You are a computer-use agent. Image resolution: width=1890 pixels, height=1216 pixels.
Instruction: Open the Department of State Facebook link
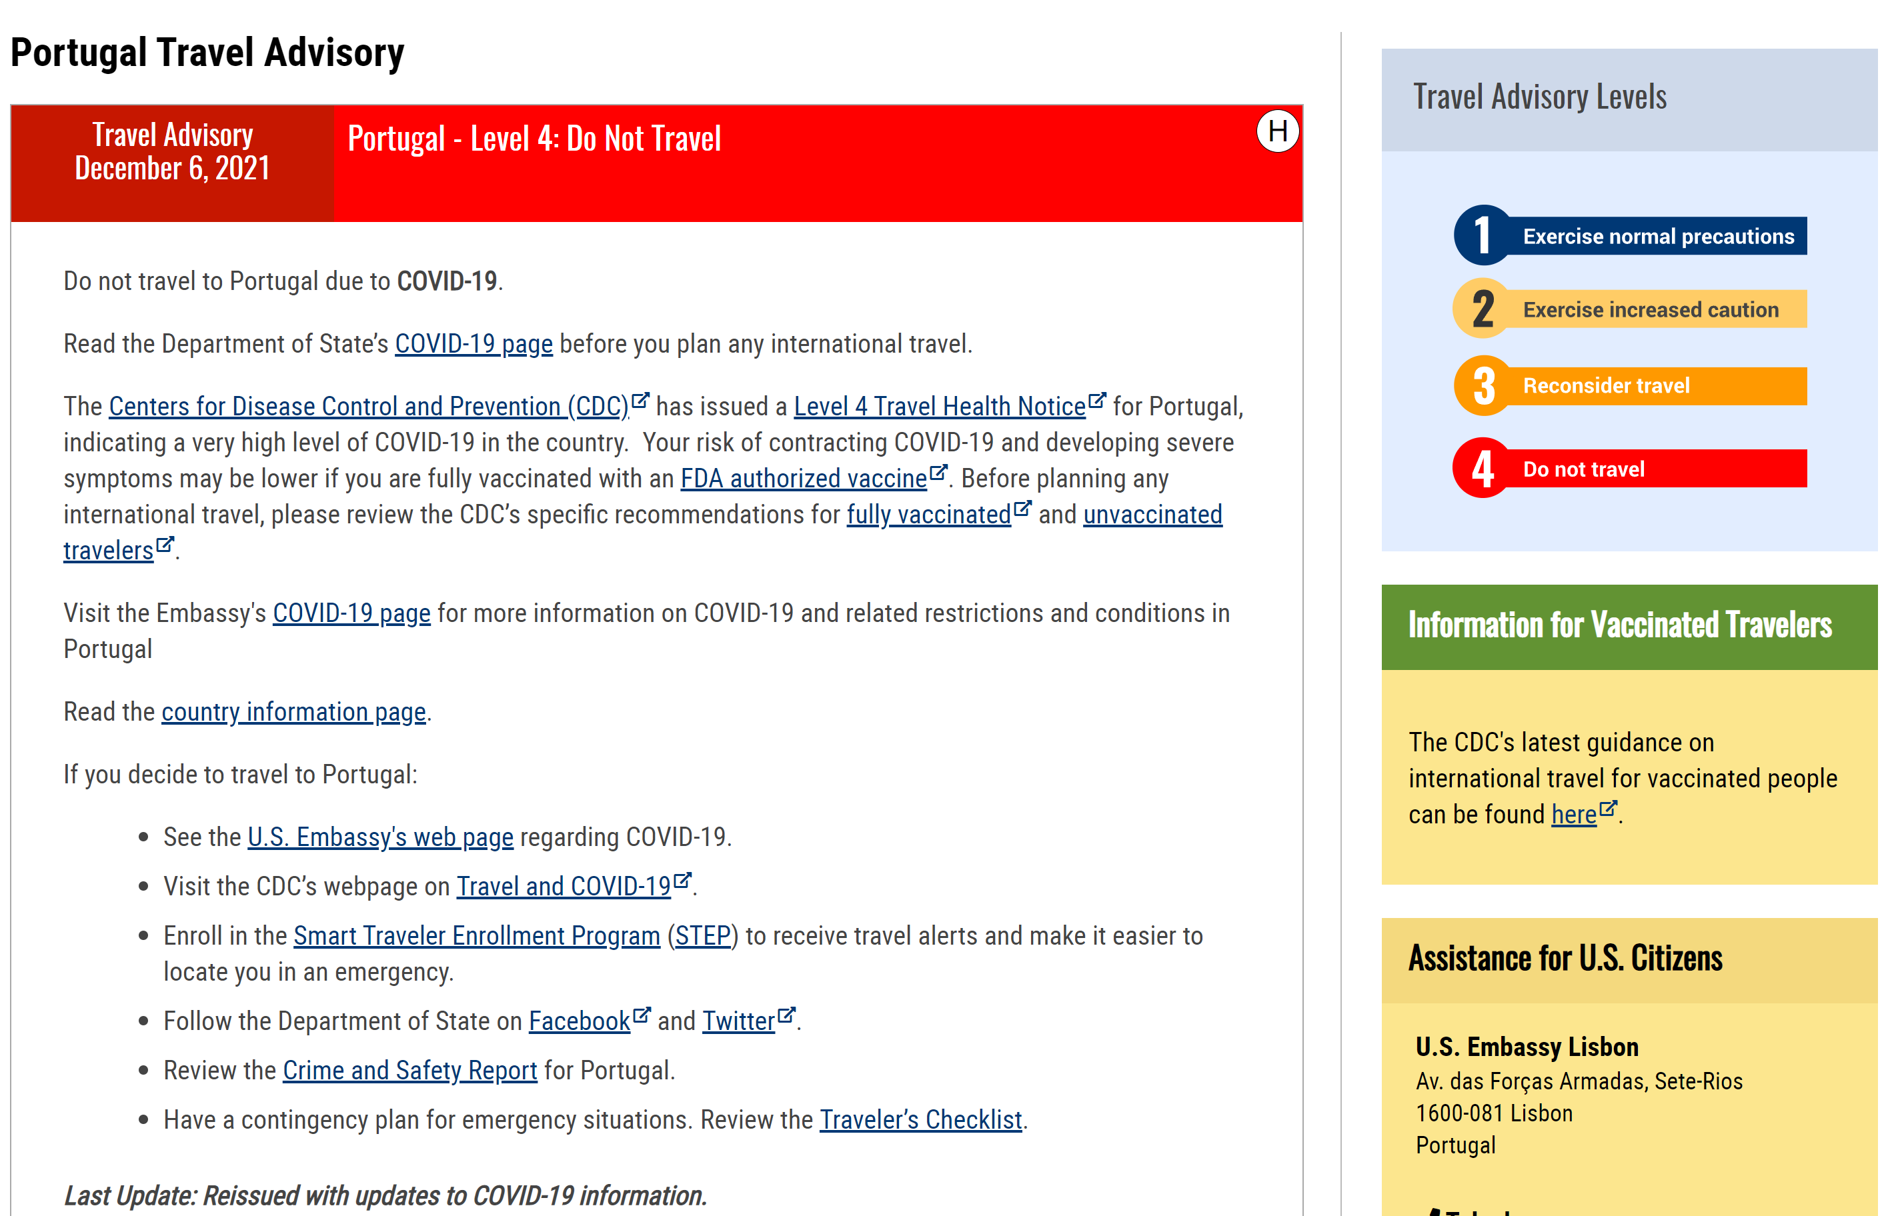click(580, 1022)
